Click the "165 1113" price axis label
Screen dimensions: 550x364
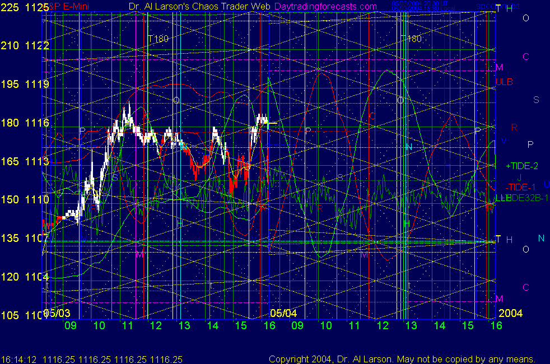pos(25,161)
